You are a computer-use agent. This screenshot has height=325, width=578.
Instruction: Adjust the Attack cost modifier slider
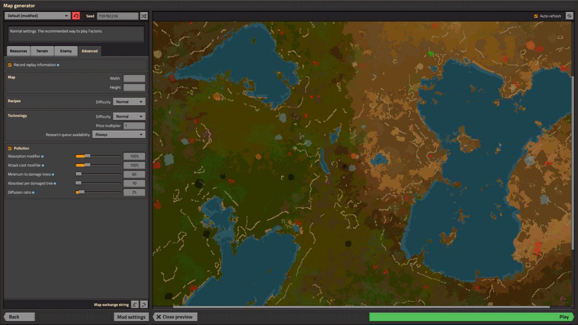(98, 165)
